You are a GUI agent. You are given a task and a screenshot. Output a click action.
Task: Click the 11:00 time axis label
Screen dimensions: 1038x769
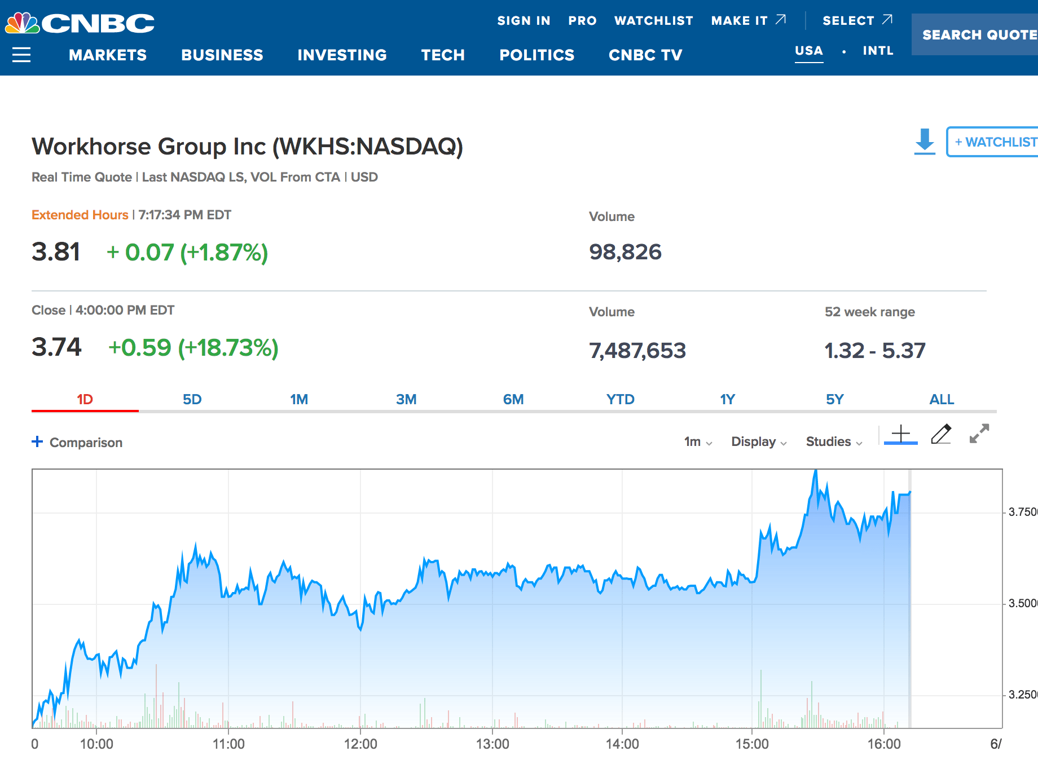[x=228, y=744]
